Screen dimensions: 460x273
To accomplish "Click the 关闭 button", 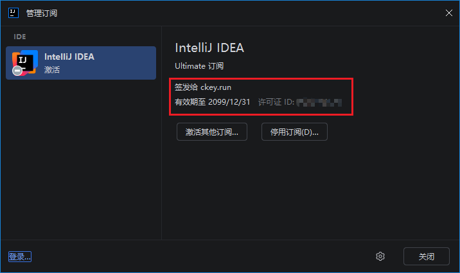I will [426, 256].
